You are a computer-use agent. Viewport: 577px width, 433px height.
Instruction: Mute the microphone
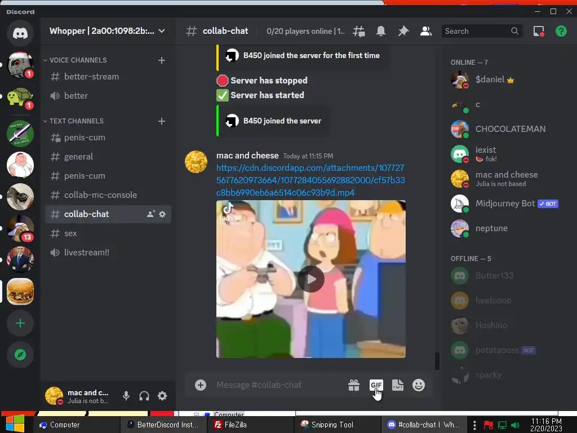pyautogui.click(x=126, y=396)
